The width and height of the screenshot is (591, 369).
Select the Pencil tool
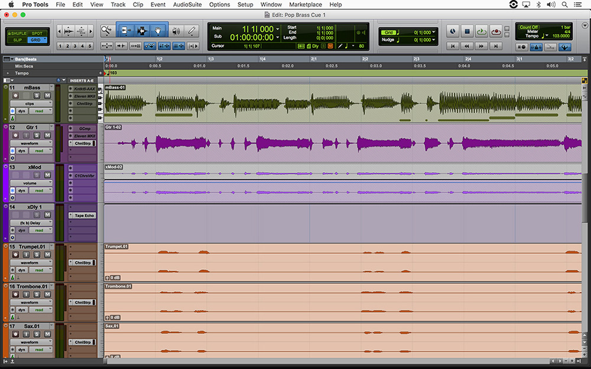click(191, 30)
